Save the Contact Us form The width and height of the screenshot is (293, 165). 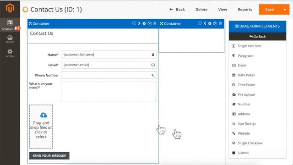pos(270,10)
